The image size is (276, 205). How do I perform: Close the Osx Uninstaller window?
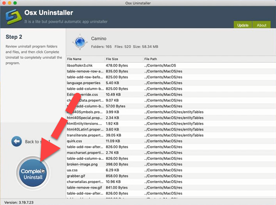click(4, 3)
